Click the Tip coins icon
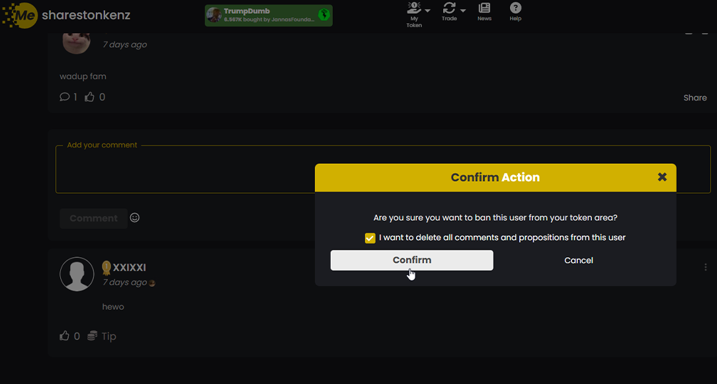This screenshot has width=717, height=384. pyautogui.click(x=93, y=336)
